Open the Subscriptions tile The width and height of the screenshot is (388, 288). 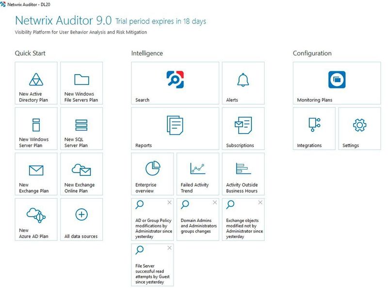(243, 128)
